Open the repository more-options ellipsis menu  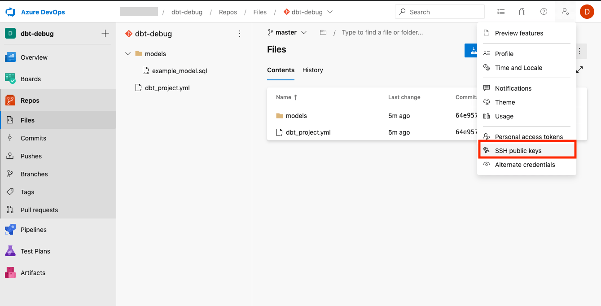[x=240, y=33]
